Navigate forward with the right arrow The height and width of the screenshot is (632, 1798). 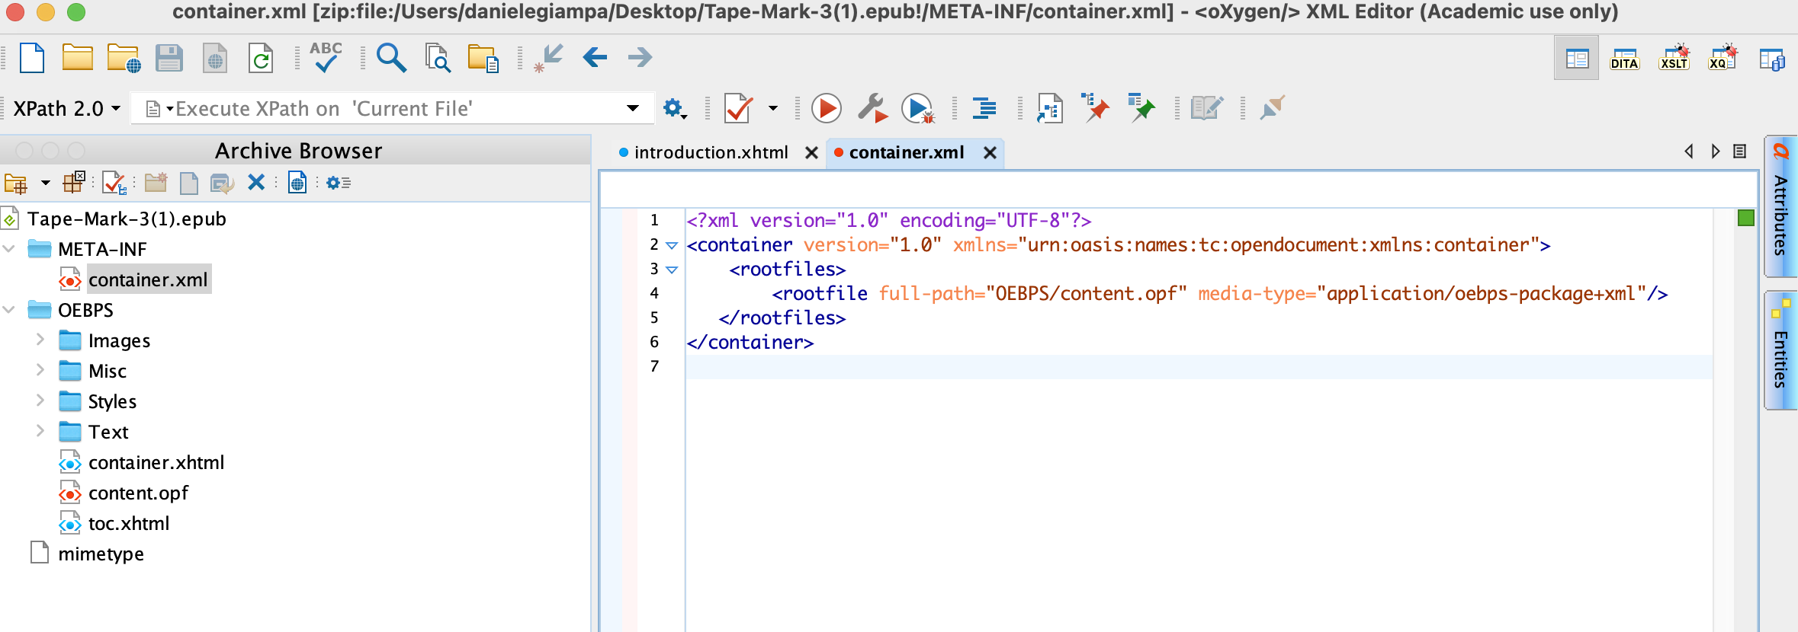click(641, 57)
